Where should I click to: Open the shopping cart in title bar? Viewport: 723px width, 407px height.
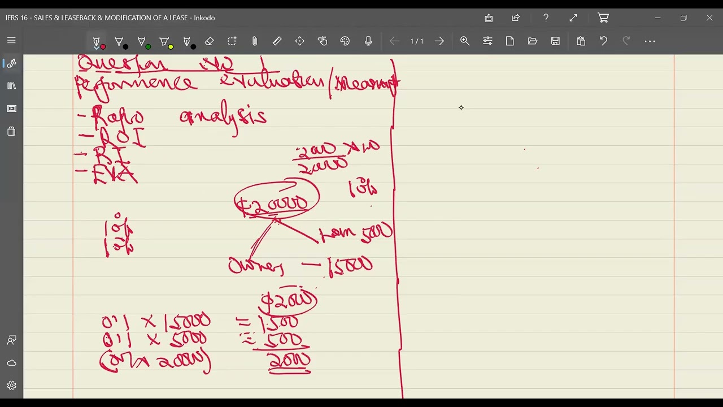tap(603, 18)
